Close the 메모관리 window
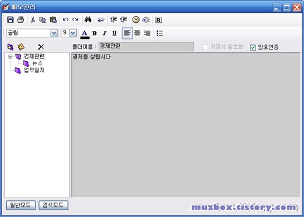 (x=297, y=7)
